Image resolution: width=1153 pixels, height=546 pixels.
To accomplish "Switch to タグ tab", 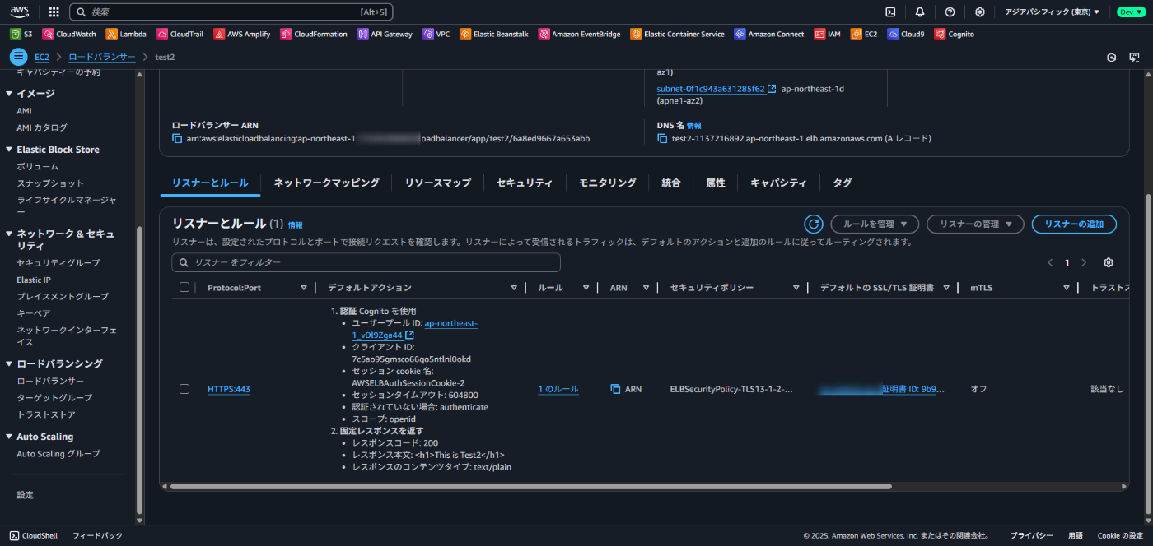I will 842,183.
